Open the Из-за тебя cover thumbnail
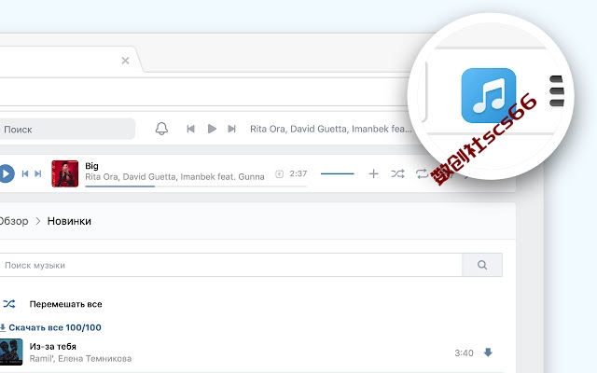The height and width of the screenshot is (373, 597). click(x=10, y=352)
